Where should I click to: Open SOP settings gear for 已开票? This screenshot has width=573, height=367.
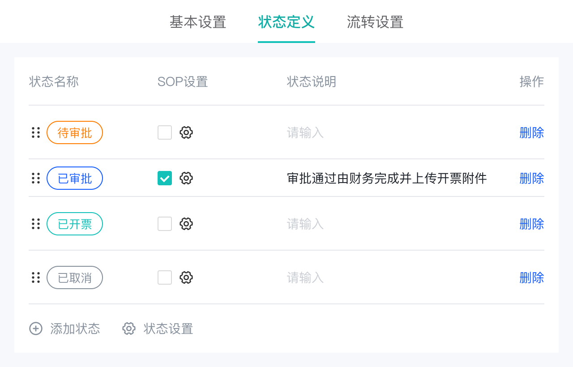click(x=186, y=224)
